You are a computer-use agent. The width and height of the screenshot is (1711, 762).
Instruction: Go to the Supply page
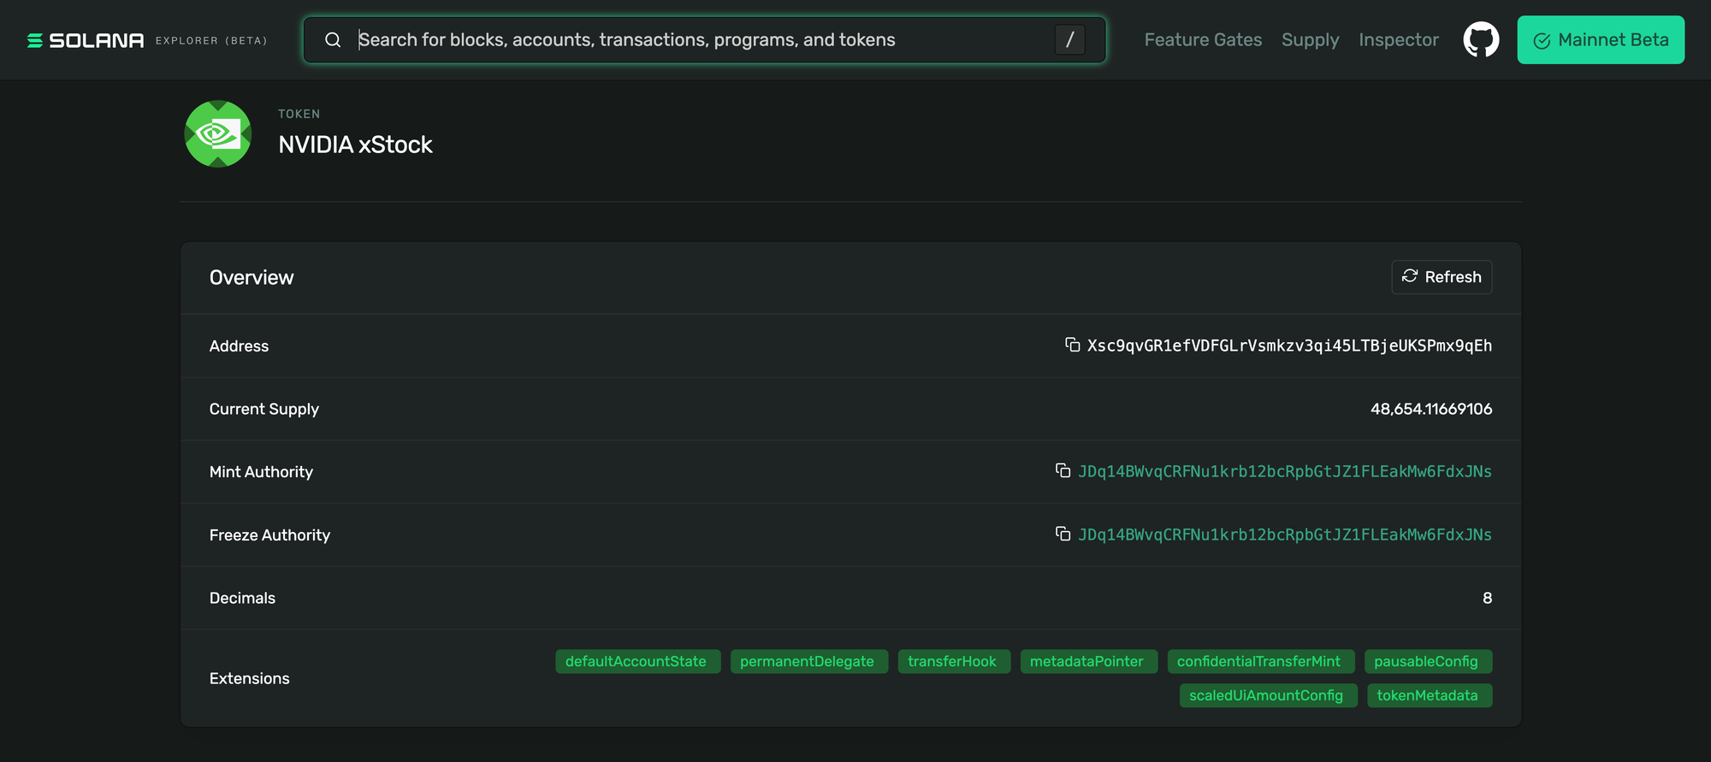(x=1310, y=39)
